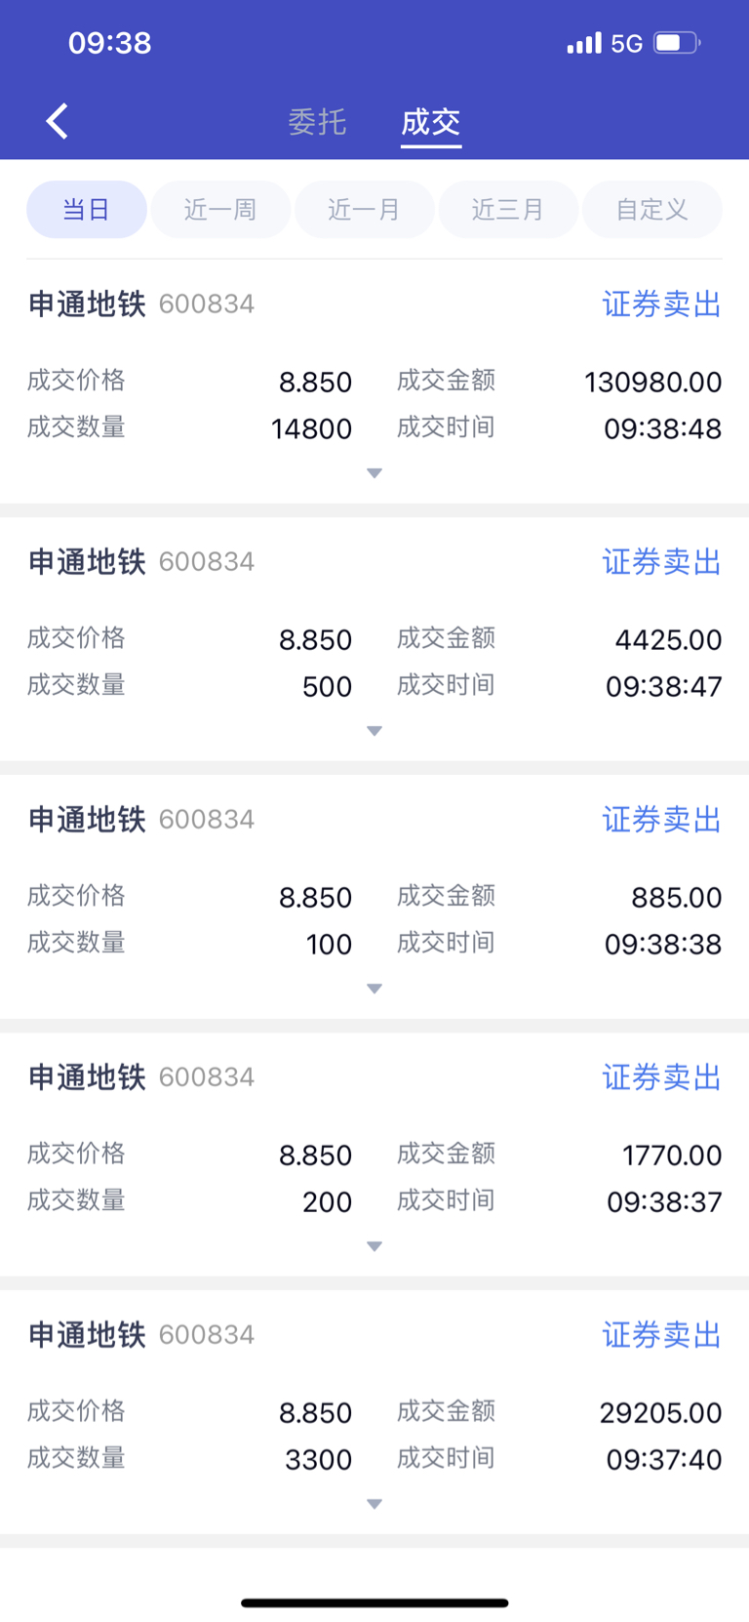Tap the home indicator bar

point(374,1602)
